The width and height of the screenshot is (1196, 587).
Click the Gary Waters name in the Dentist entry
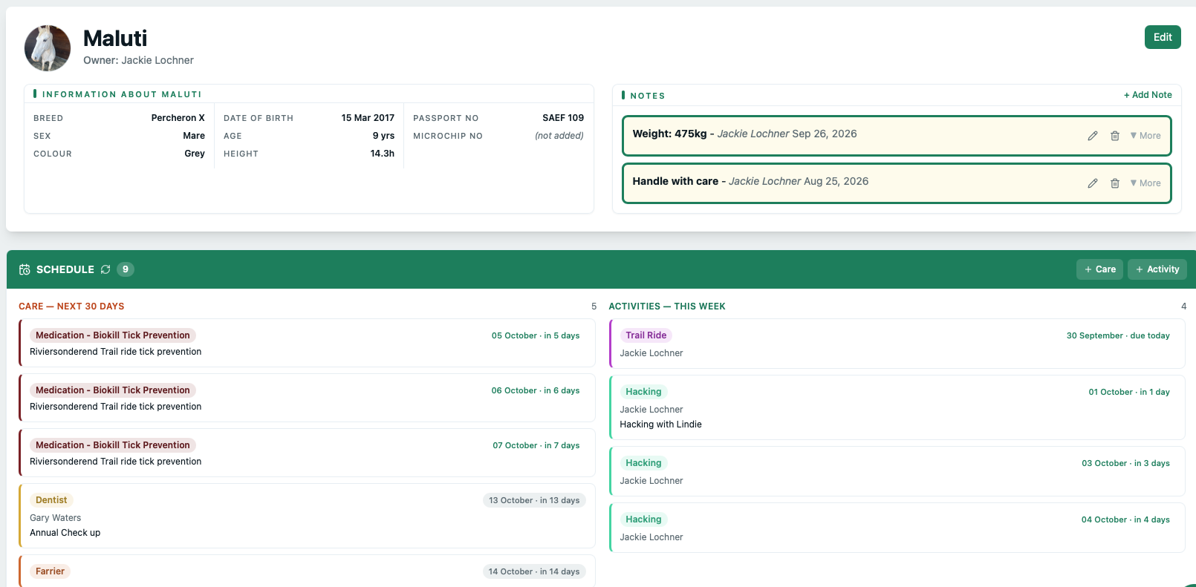[x=56, y=518]
